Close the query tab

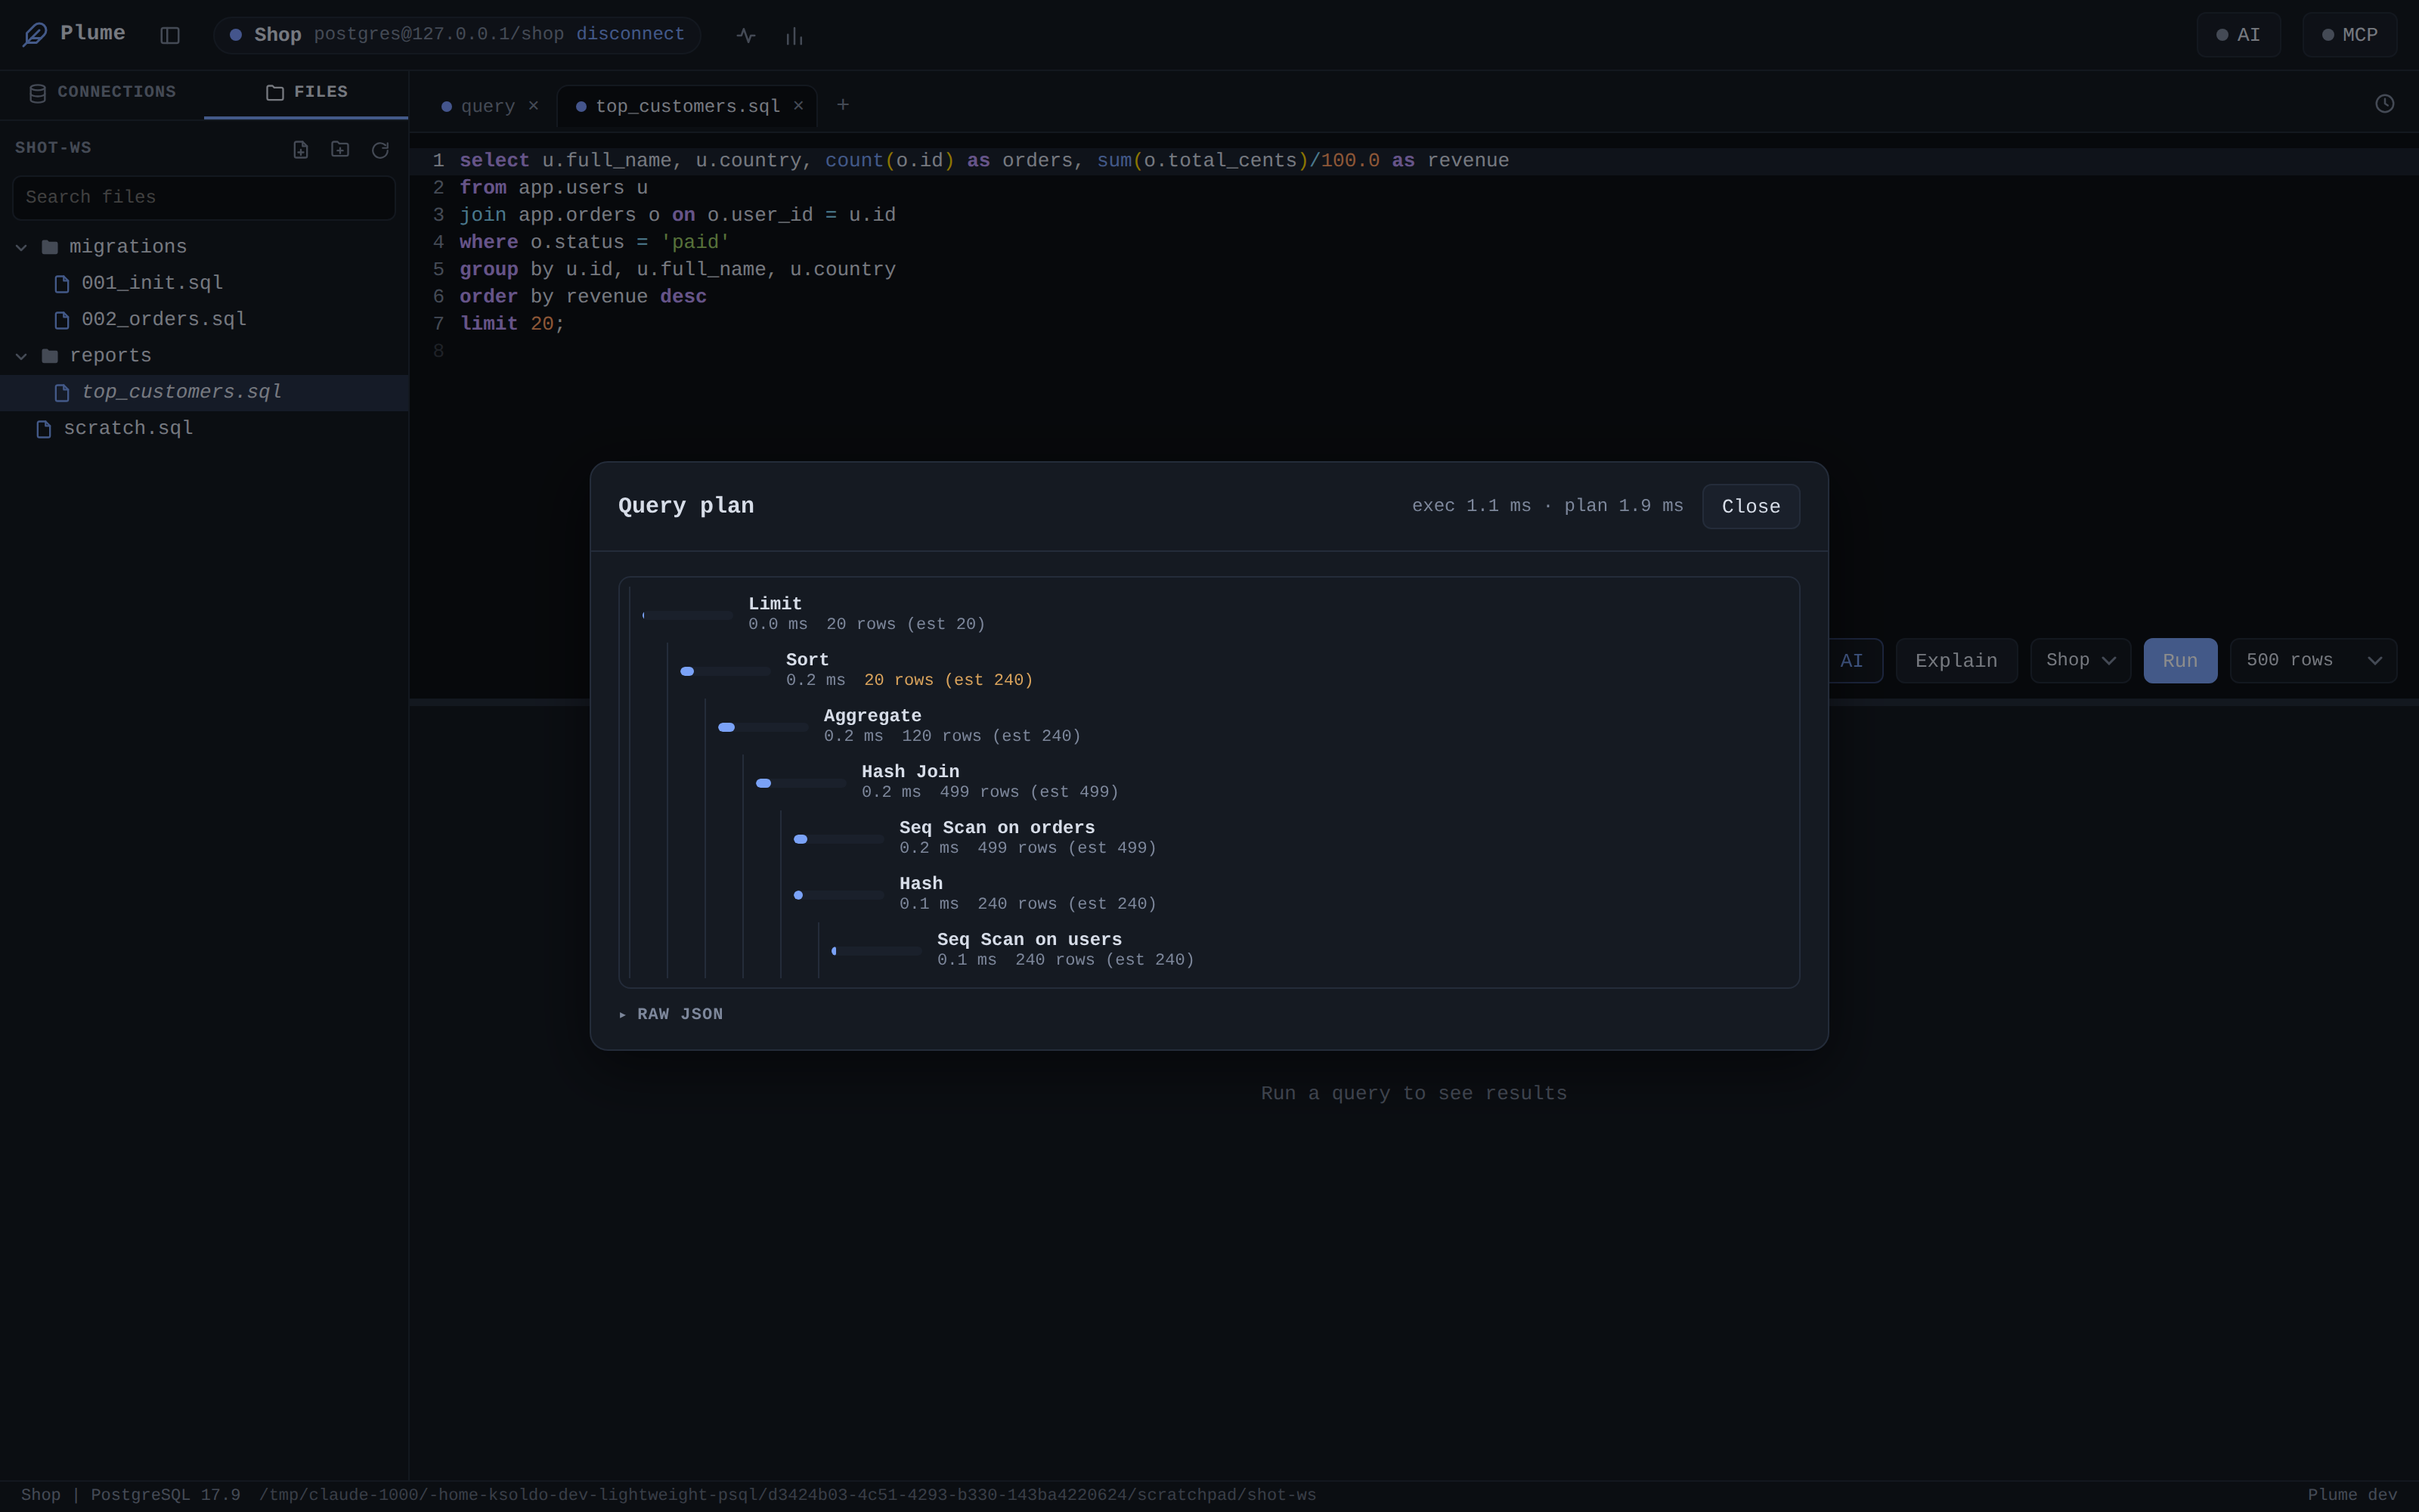coord(534,106)
